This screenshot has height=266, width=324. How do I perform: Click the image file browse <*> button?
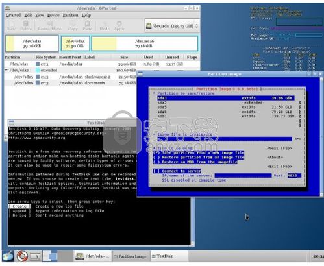tap(297, 139)
